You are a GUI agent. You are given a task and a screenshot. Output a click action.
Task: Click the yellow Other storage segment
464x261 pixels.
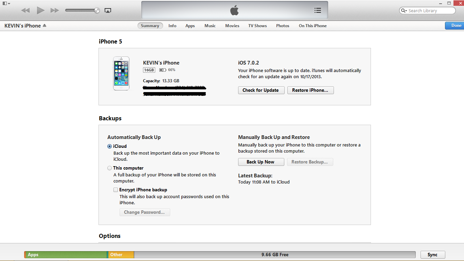(121, 255)
